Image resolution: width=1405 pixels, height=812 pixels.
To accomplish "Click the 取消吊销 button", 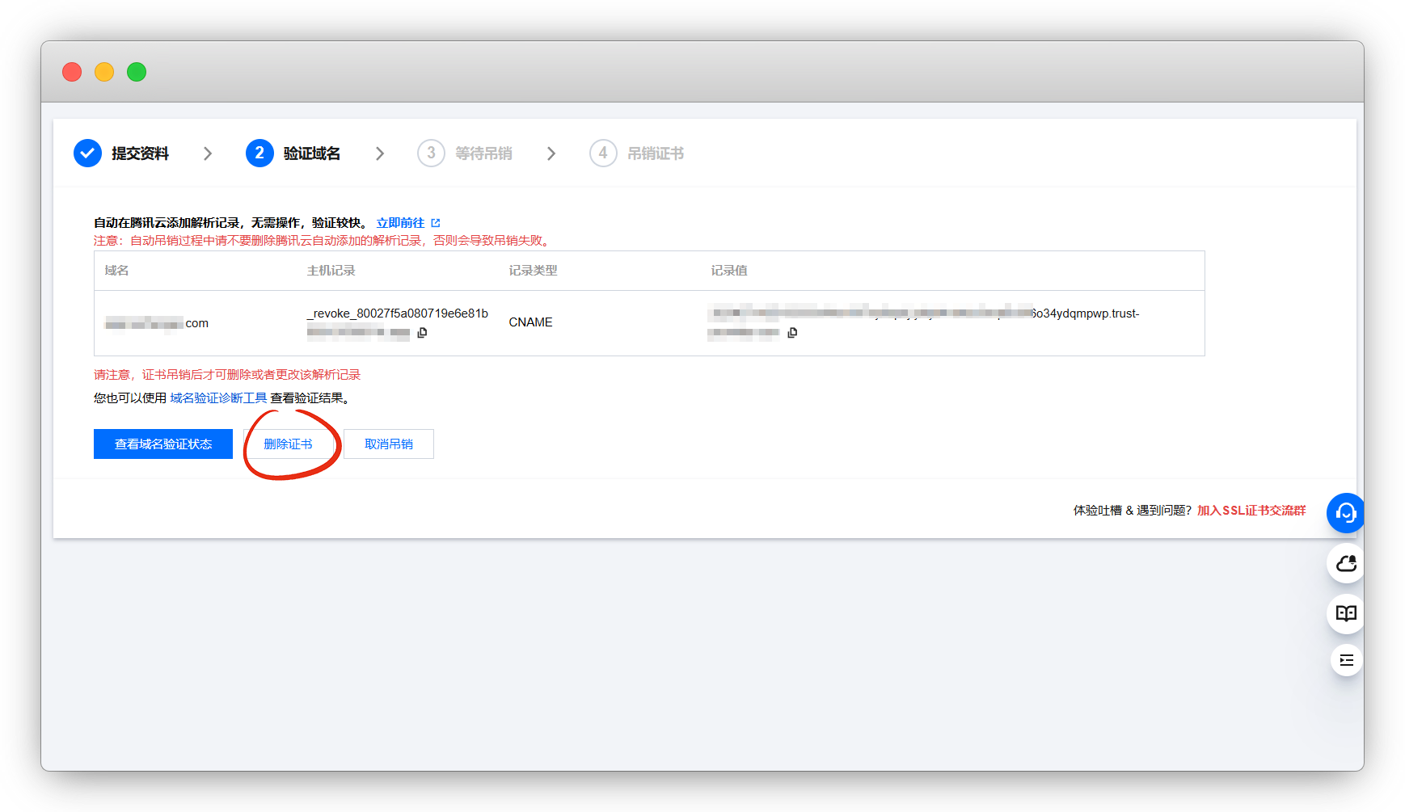I will tap(389, 444).
